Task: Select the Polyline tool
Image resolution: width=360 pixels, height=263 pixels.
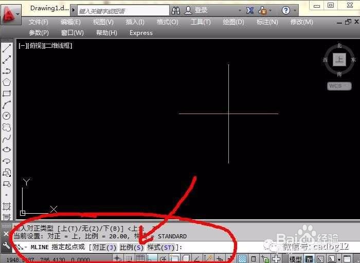Action: point(7,71)
